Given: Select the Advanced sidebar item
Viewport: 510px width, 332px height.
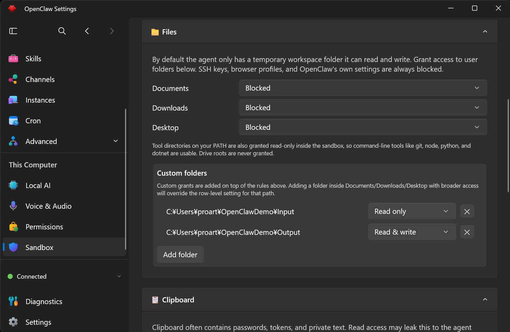Looking at the screenshot, I should tap(64, 141).
